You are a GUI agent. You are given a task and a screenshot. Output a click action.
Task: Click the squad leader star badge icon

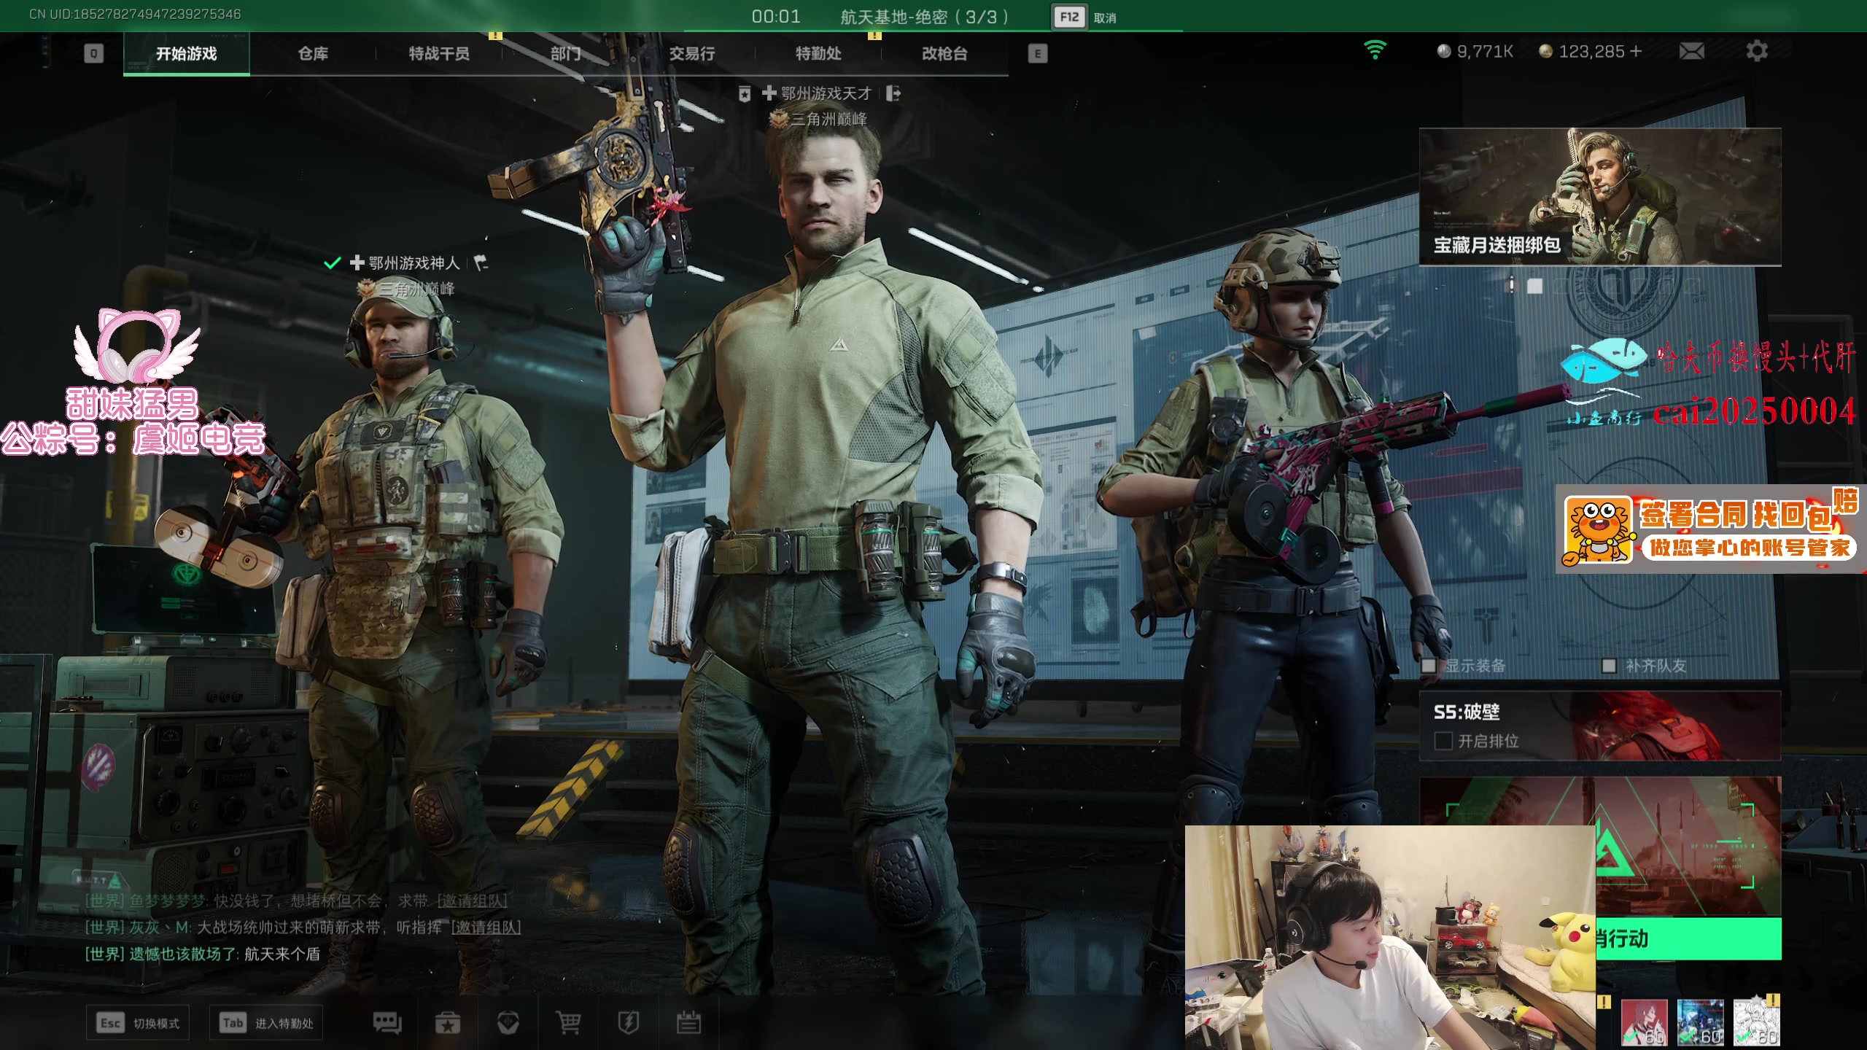click(745, 94)
